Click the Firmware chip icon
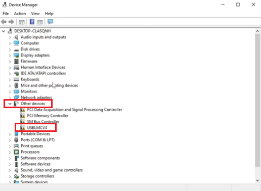 tap(16, 61)
